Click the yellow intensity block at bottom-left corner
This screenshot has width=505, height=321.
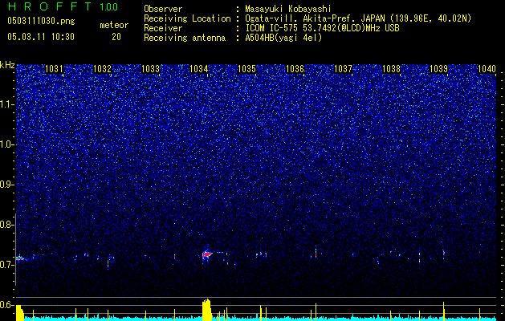coord(19,313)
